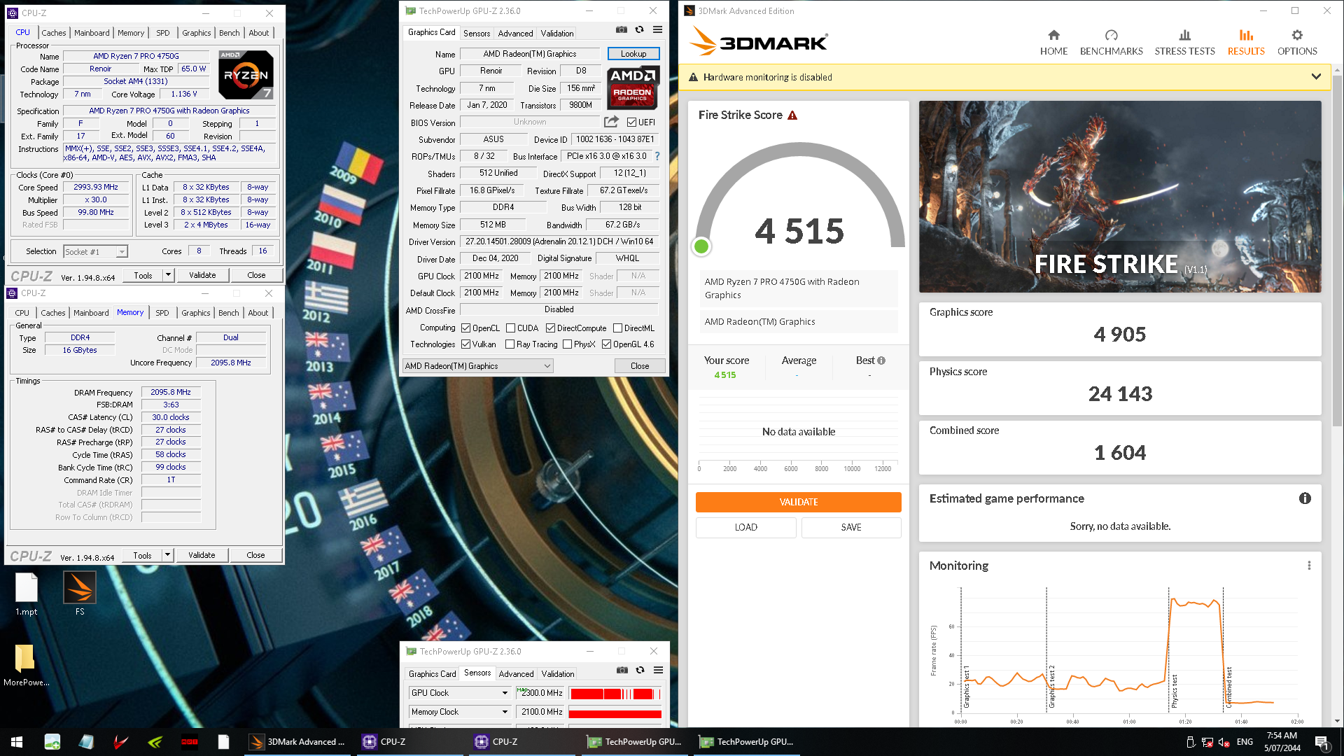Open FS shortcut on desktop
This screenshot has height=756, width=1344.
(80, 594)
